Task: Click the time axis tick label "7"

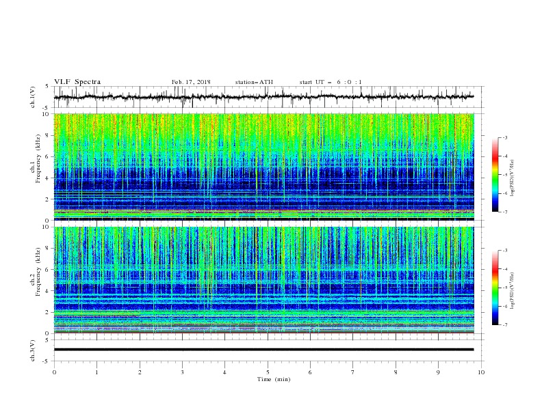Action: click(x=353, y=372)
